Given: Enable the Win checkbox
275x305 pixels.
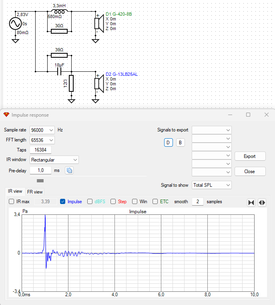Looking at the screenshot, I should coord(134,202).
